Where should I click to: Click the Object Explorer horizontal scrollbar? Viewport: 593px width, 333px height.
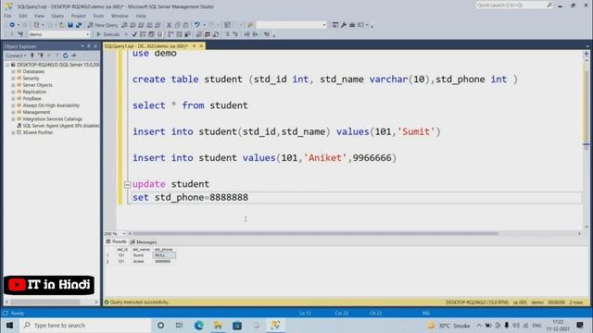pos(45,302)
